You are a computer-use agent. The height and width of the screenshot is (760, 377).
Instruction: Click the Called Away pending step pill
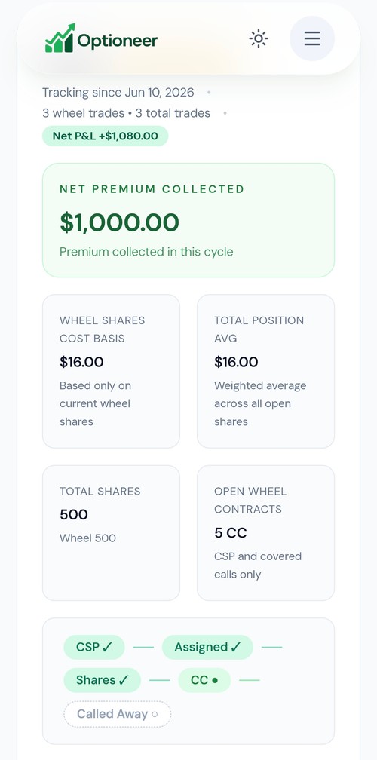click(118, 714)
